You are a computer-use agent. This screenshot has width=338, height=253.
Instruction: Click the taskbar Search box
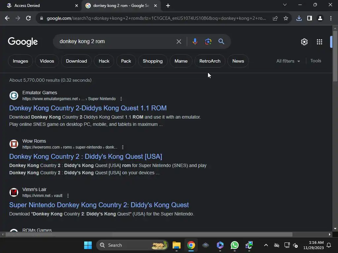(132, 245)
